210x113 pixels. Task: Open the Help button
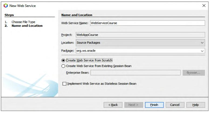[195, 105]
